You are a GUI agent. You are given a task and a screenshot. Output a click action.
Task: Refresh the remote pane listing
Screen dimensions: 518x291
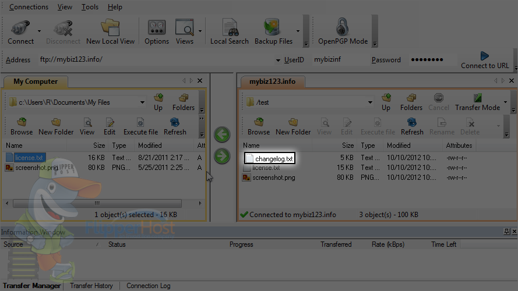click(x=412, y=127)
